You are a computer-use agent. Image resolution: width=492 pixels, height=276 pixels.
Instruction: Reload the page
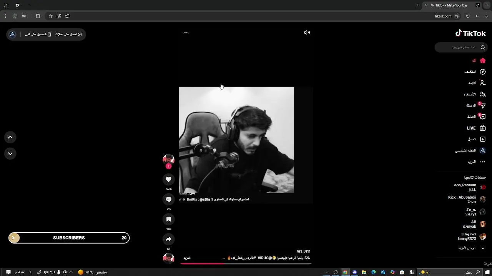[468, 16]
